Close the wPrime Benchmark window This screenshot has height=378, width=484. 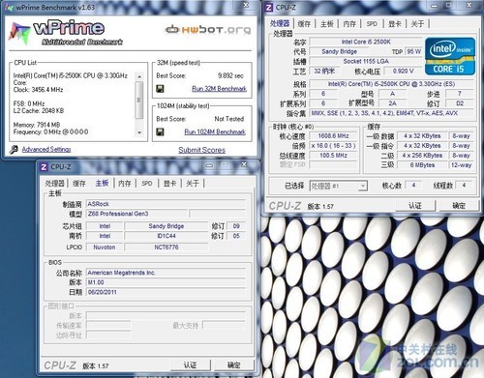[246, 5]
